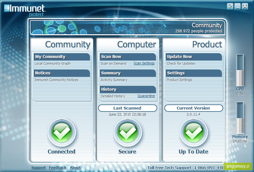The width and height of the screenshot is (254, 172).
Task: Click the Immunet Protect logo
Action: coord(25,10)
